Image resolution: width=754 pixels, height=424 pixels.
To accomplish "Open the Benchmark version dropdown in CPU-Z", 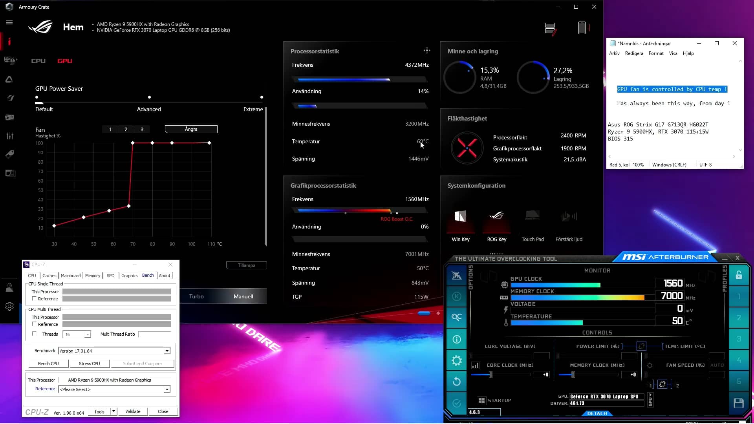I will pos(167,351).
